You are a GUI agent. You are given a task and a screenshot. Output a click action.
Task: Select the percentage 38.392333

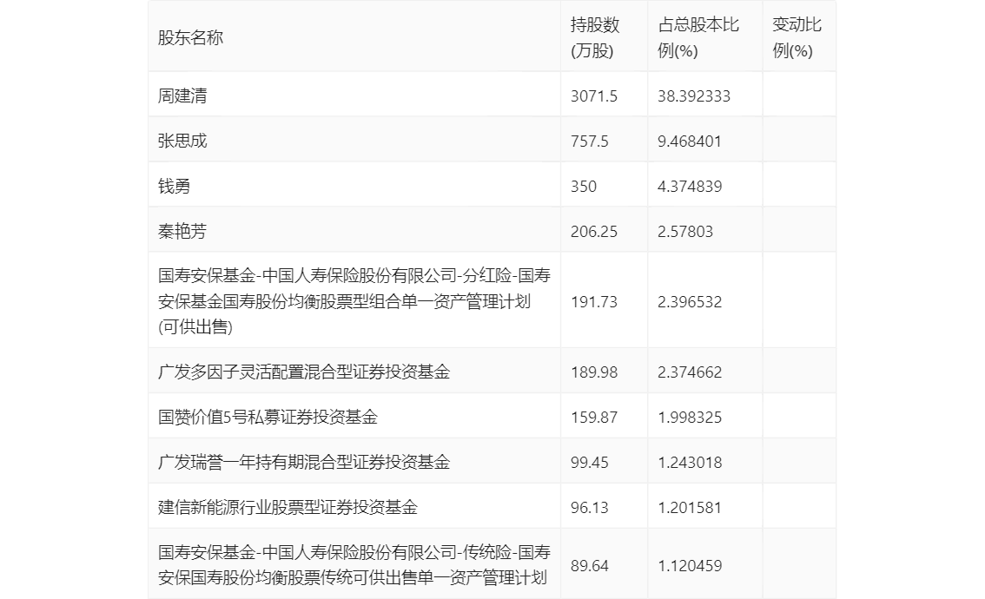693,96
